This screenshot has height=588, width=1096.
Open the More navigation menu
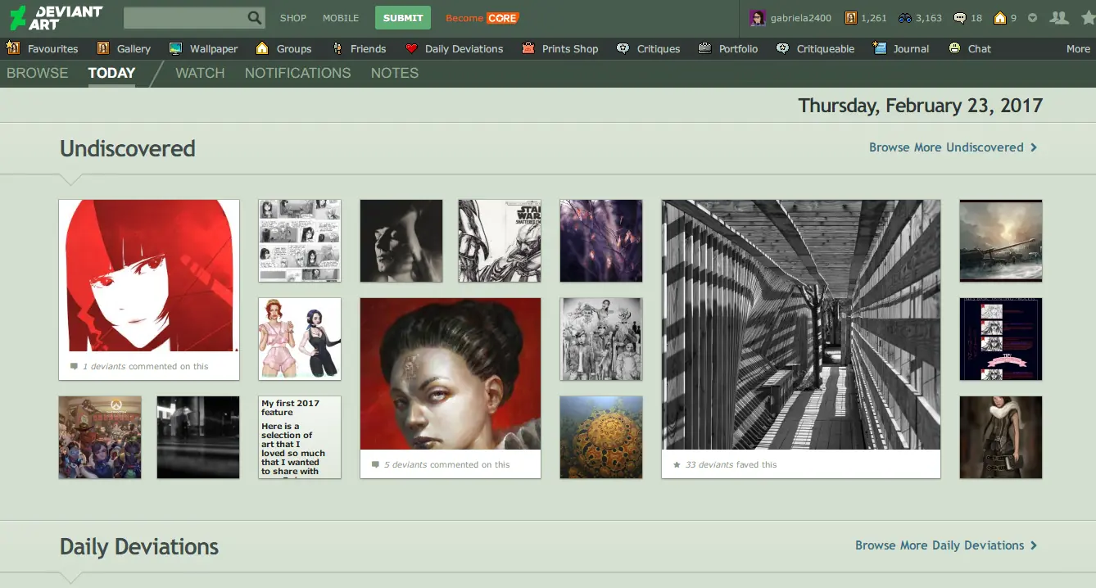click(1078, 48)
